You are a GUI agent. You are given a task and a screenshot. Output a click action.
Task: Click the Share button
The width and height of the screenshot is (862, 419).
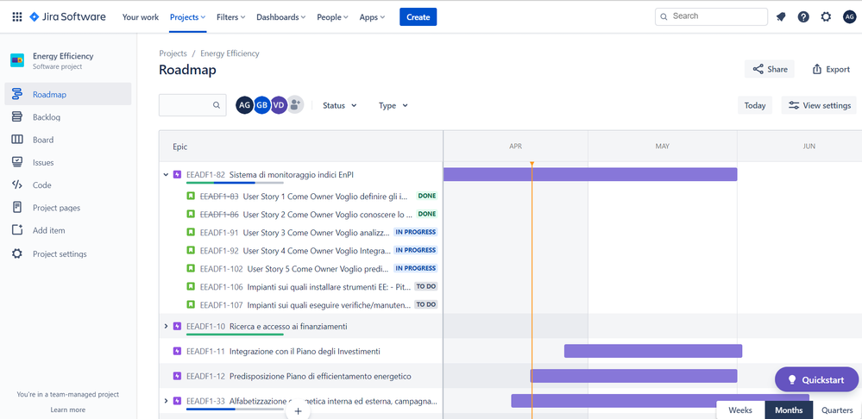(x=769, y=69)
